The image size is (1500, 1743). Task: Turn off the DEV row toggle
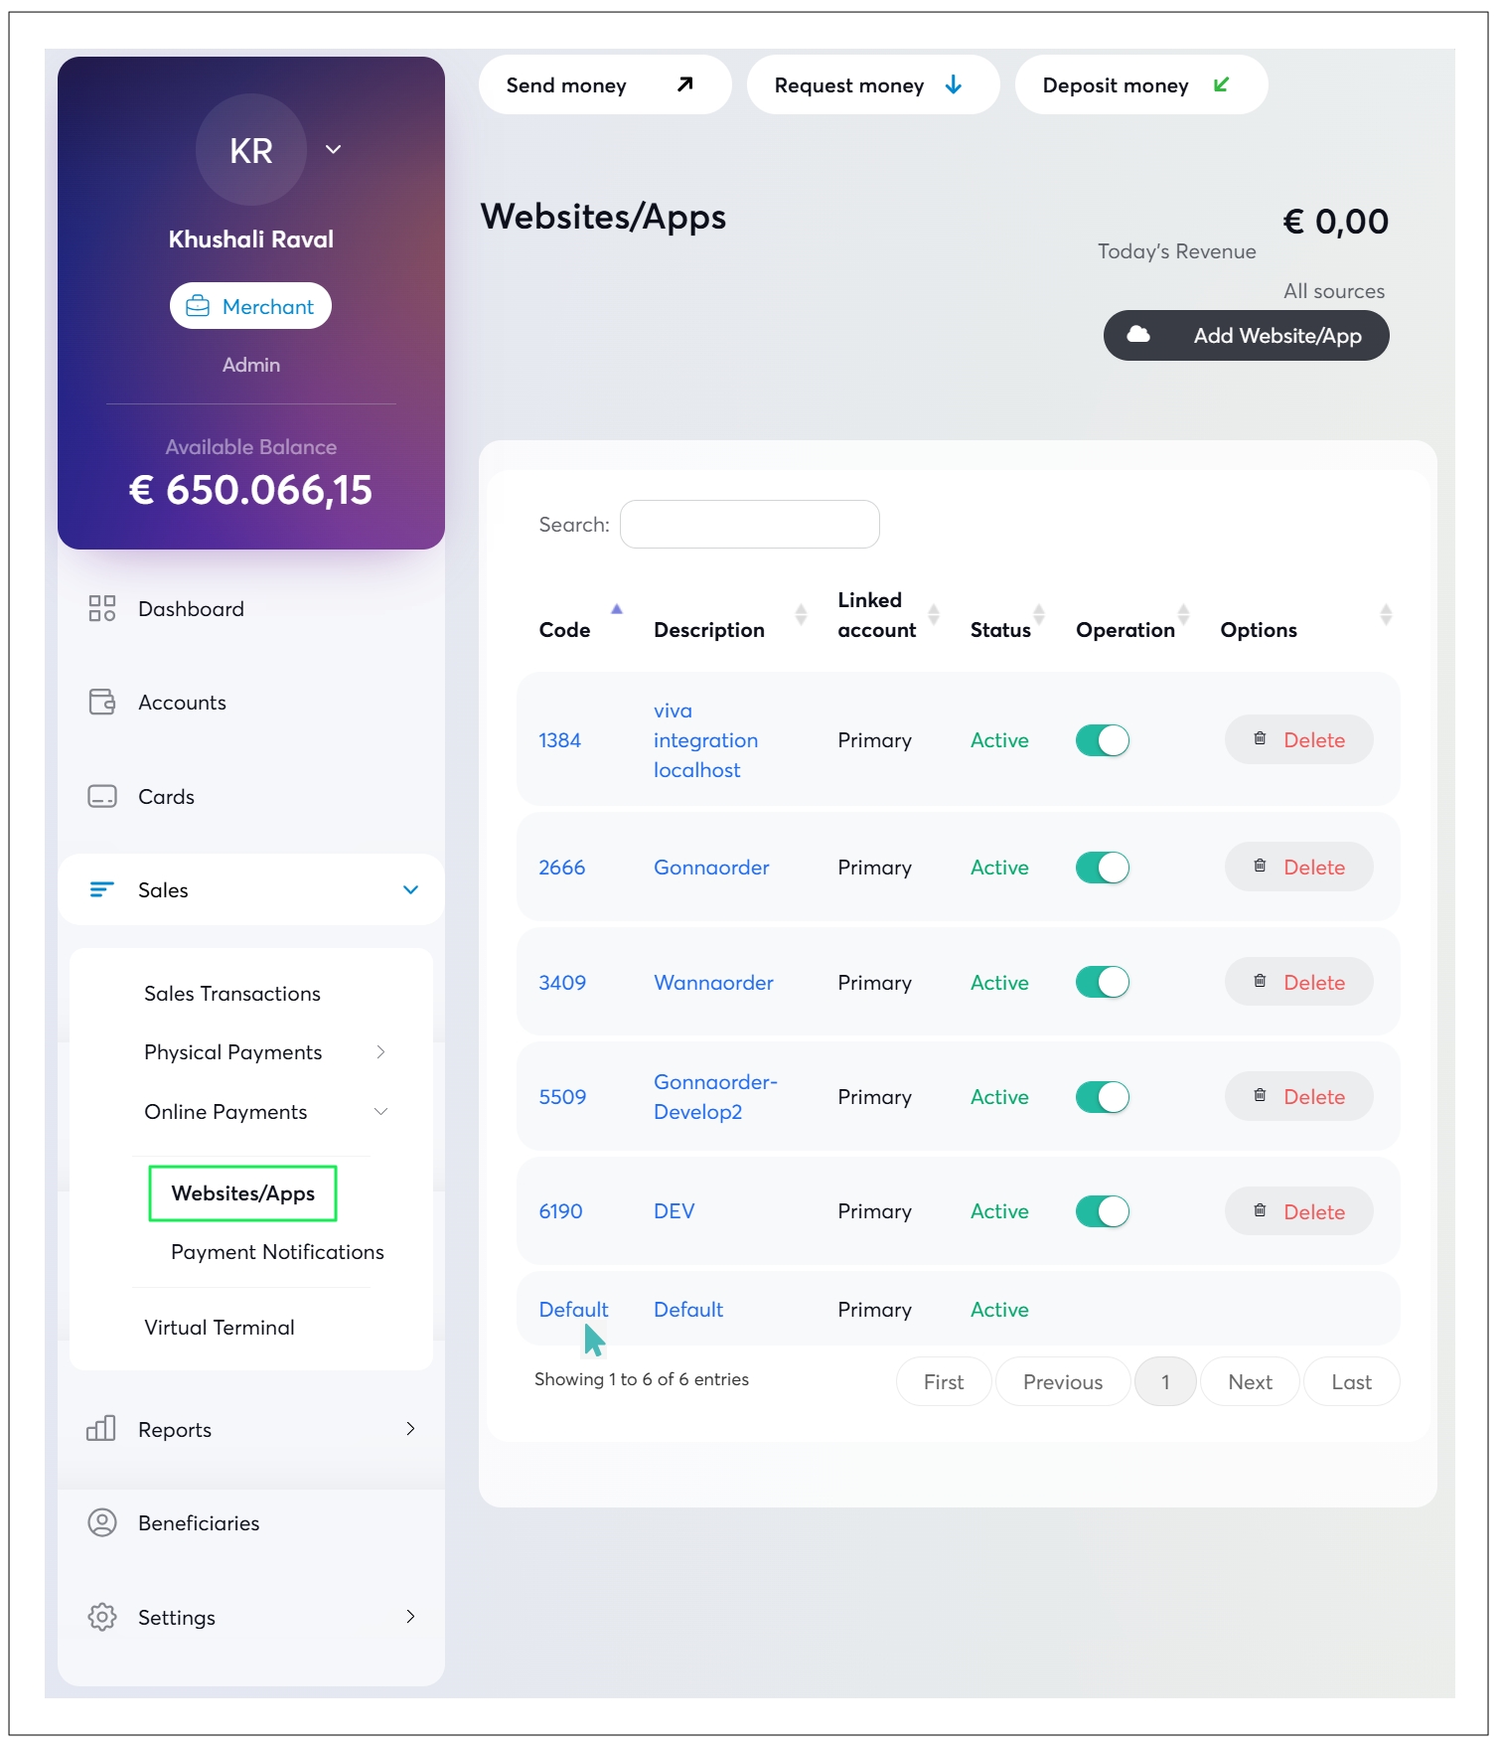[x=1103, y=1211]
